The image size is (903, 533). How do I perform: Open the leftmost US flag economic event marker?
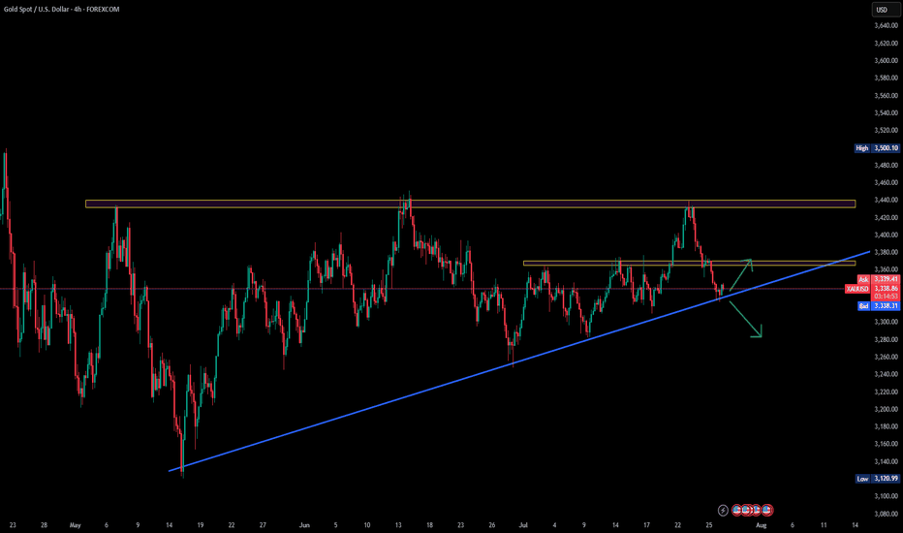pos(736,510)
